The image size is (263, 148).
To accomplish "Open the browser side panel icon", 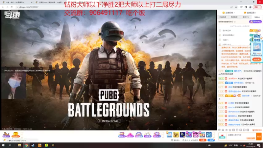I will tap(246, 7).
